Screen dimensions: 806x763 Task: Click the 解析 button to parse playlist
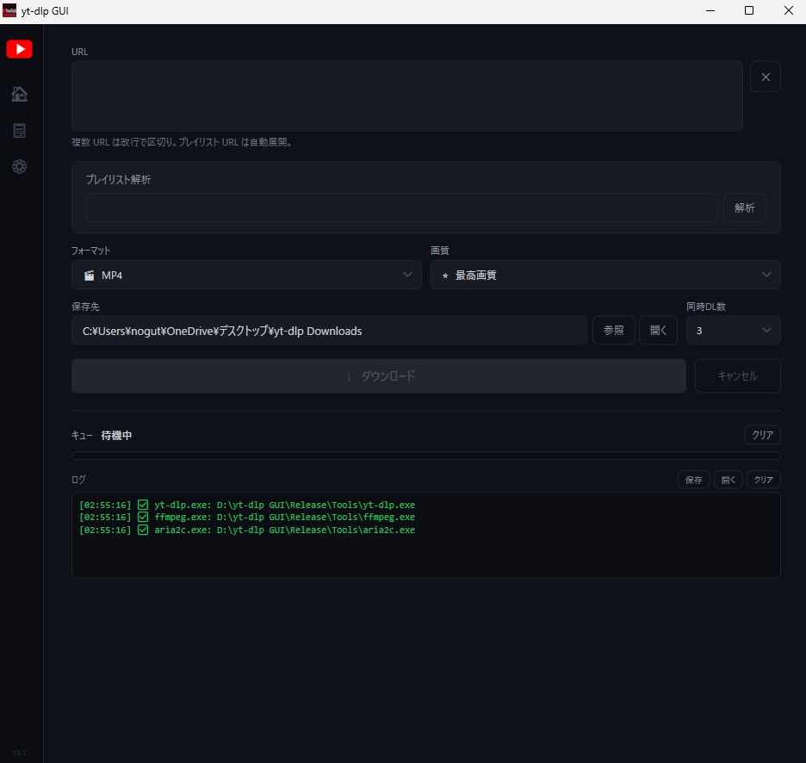(744, 208)
